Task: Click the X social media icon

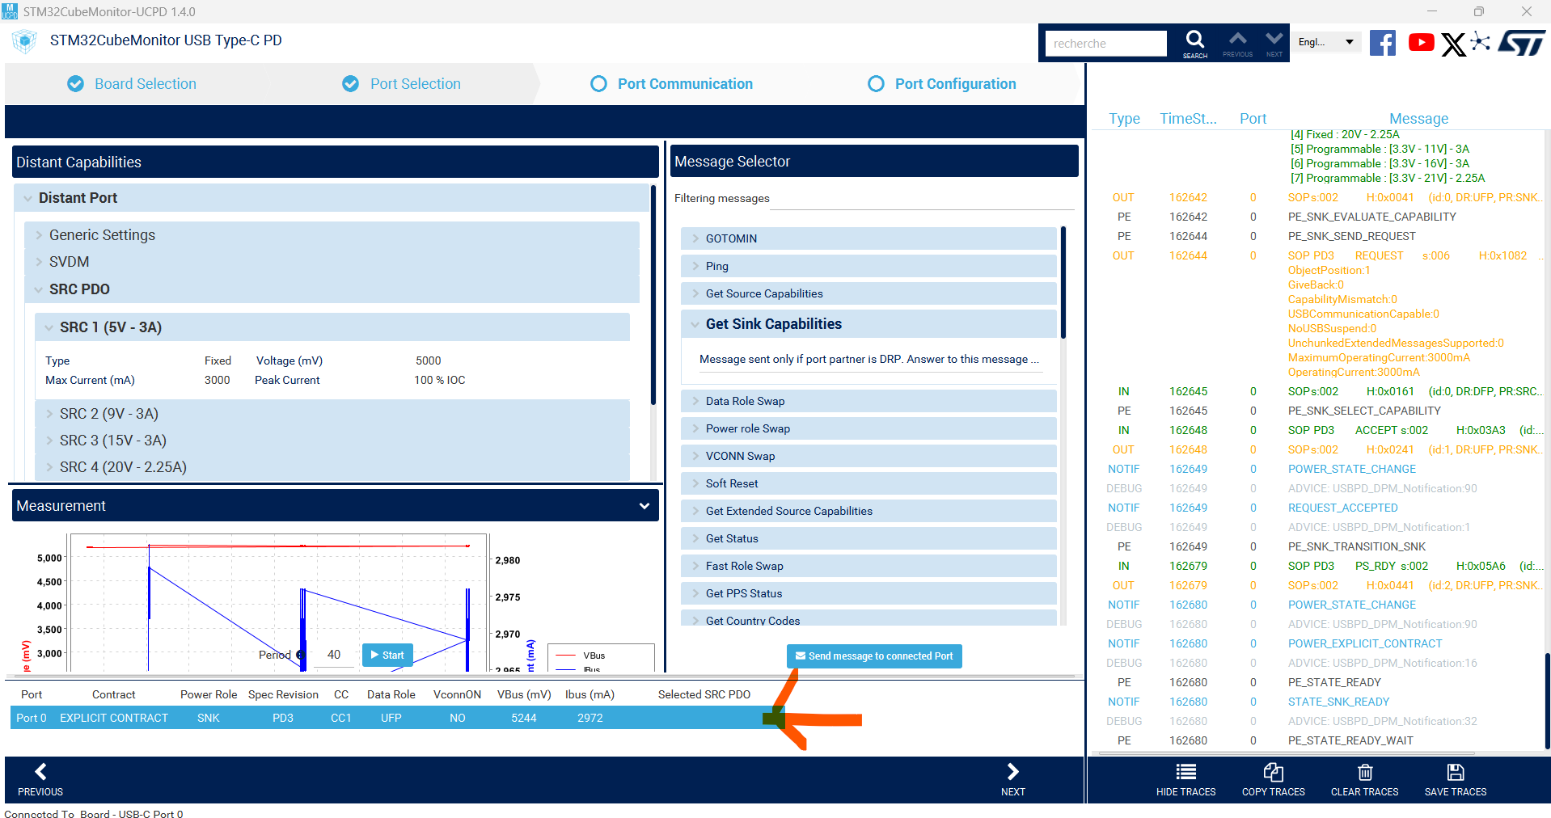Action: (x=1453, y=43)
